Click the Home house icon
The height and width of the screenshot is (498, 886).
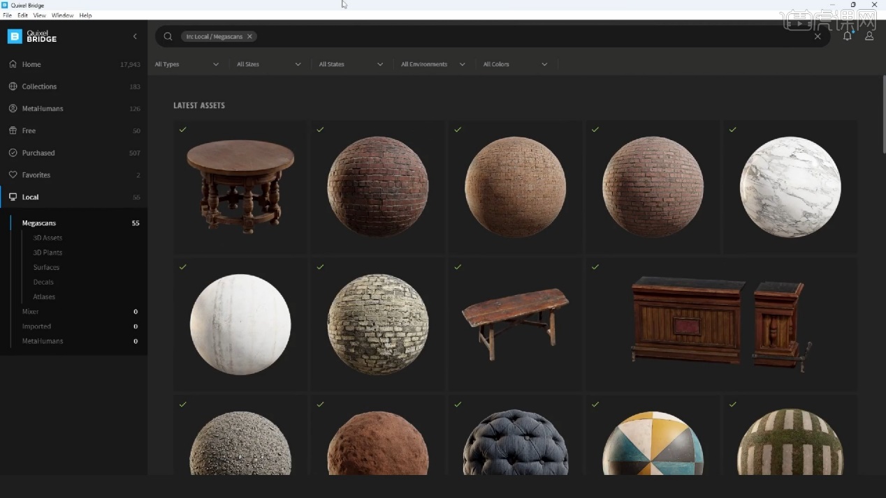[13, 64]
